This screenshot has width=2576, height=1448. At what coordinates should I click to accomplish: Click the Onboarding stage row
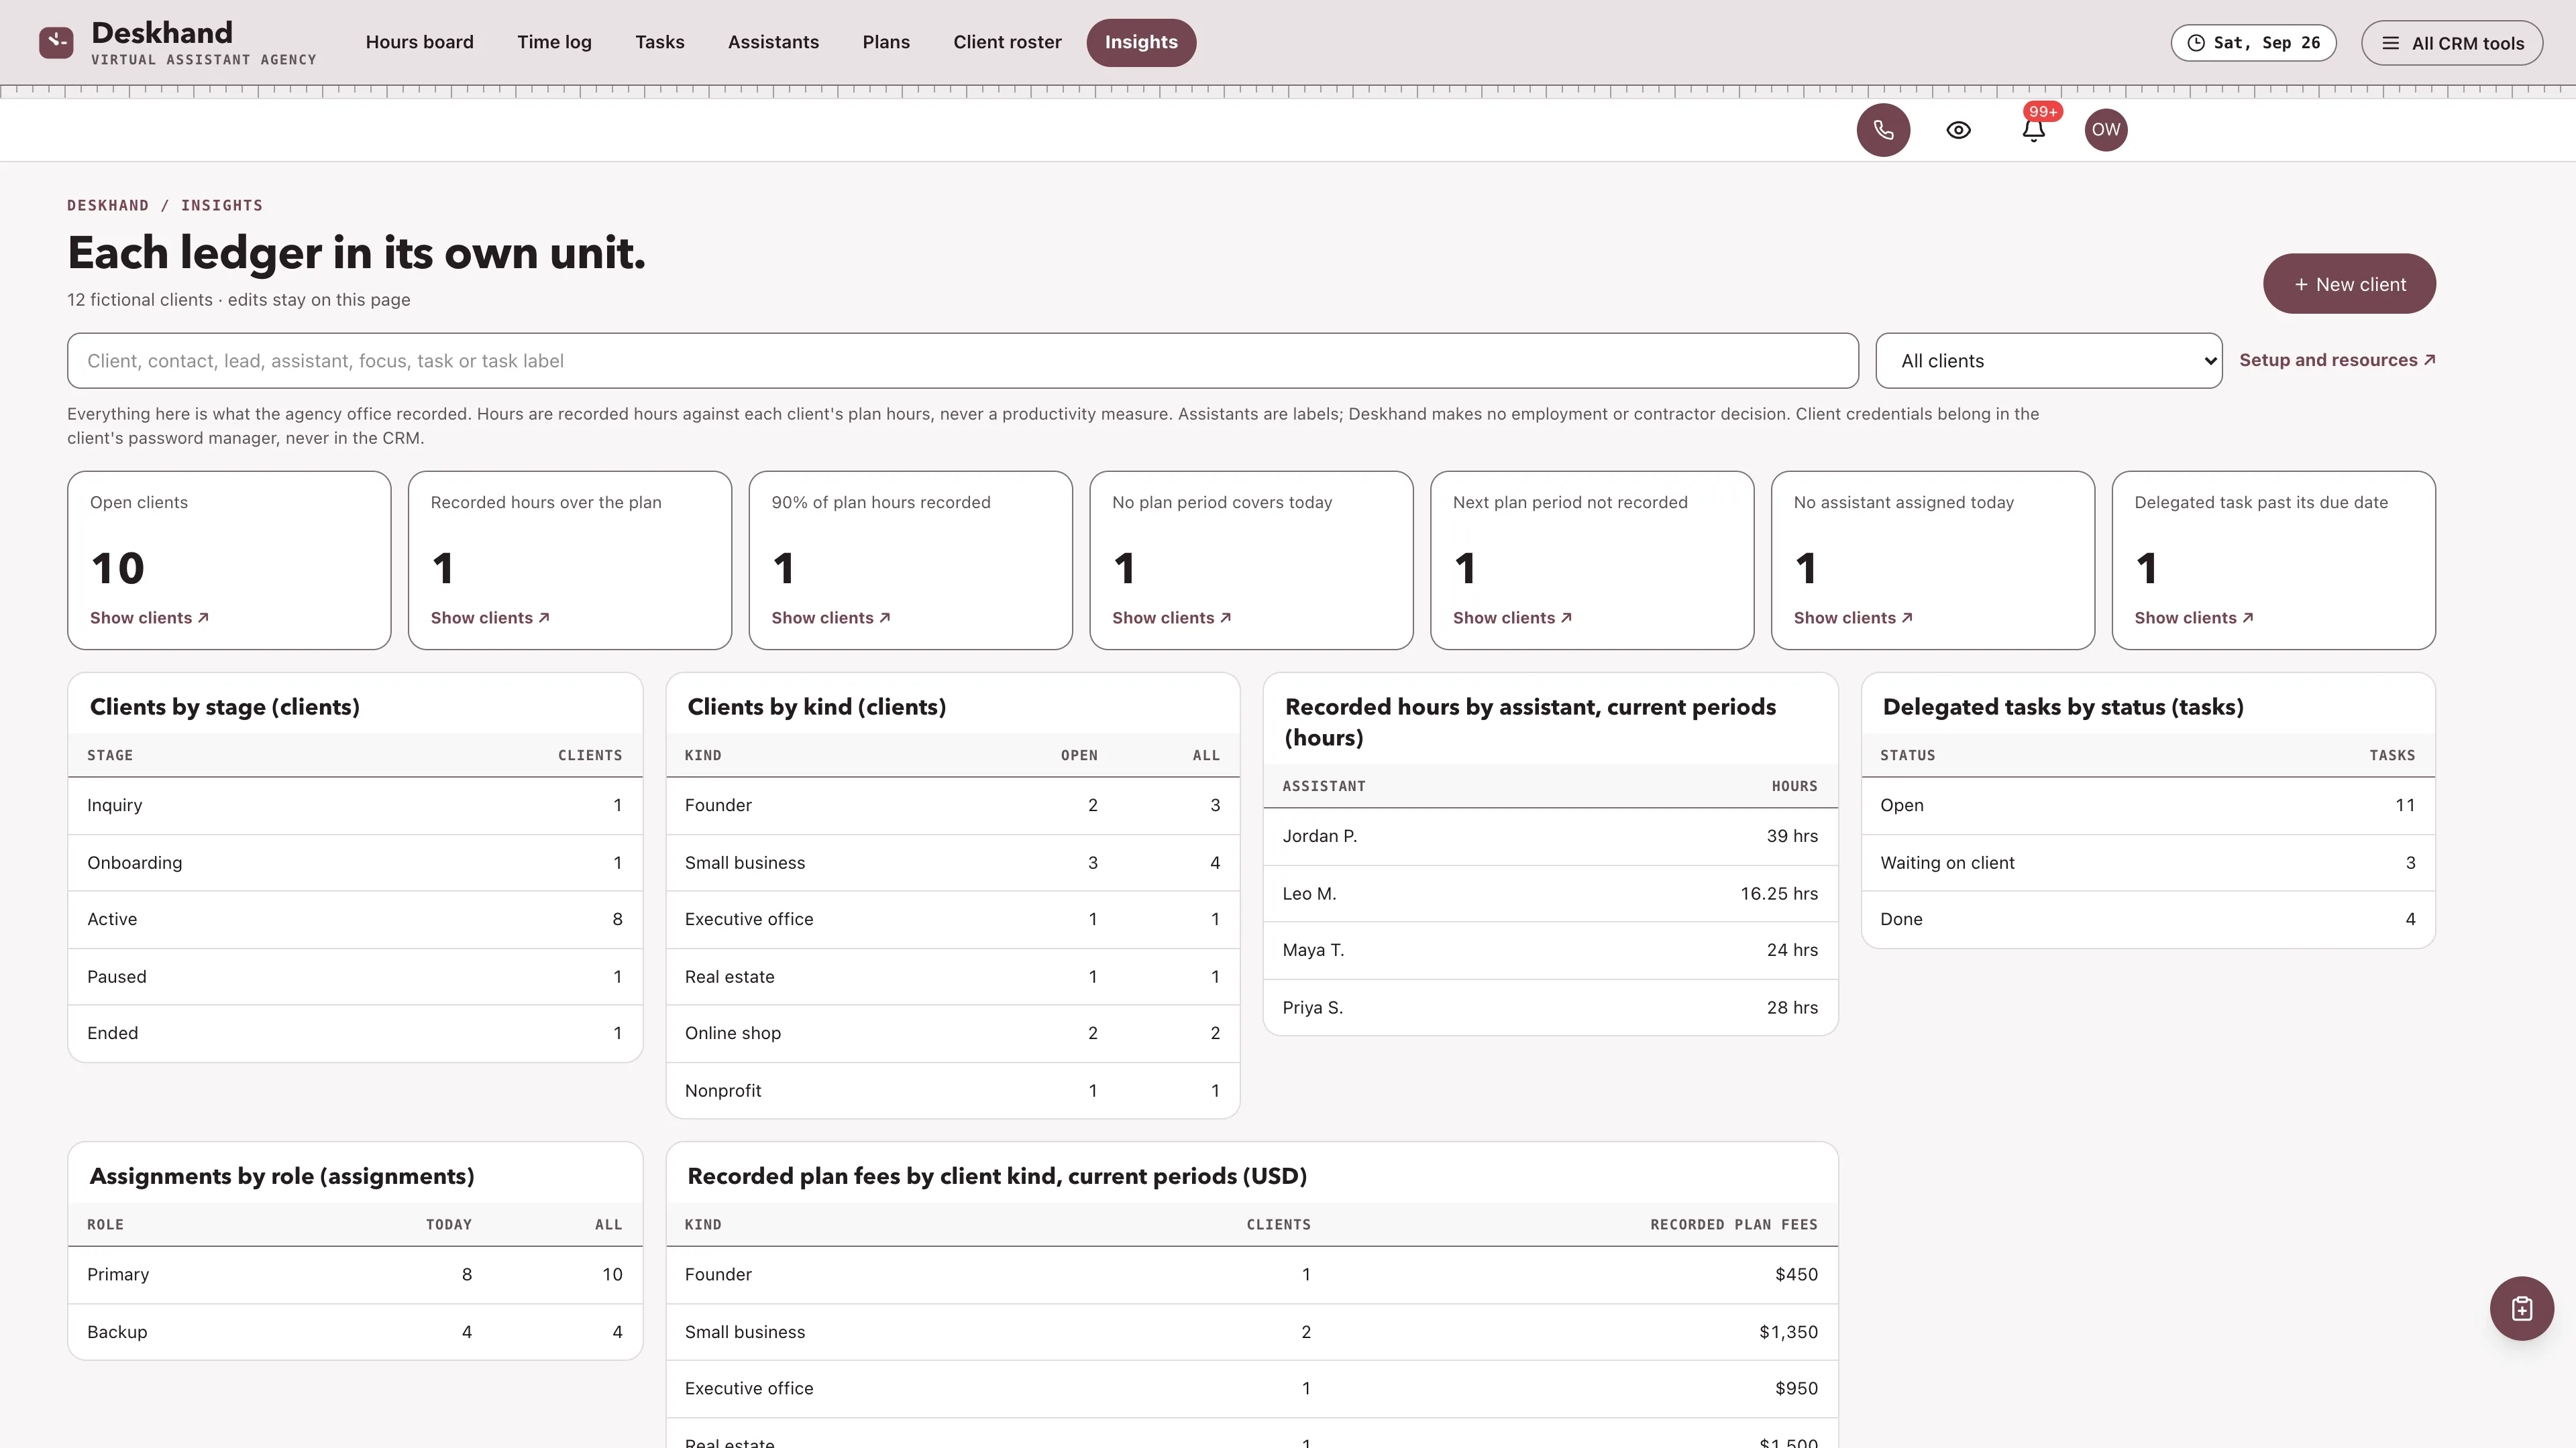coord(354,862)
